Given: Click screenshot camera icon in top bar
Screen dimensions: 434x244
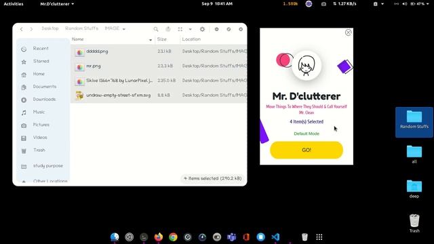Looking at the screenshot, I should [323, 4].
